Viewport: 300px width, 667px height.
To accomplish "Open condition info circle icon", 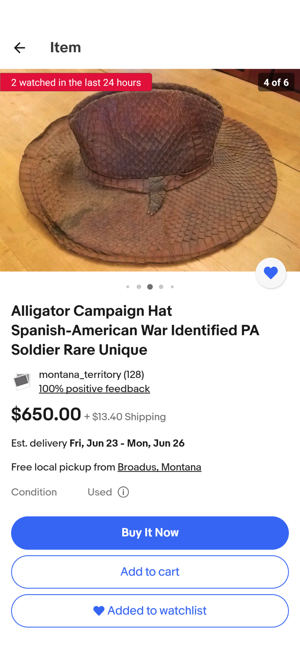I will click(123, 492).
